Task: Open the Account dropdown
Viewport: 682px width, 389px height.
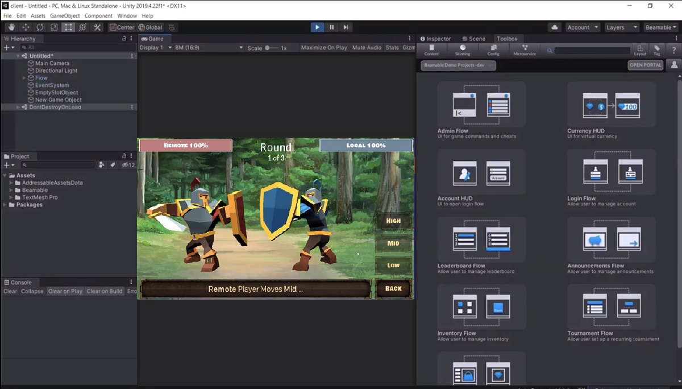Action: (x=583, y=27)
